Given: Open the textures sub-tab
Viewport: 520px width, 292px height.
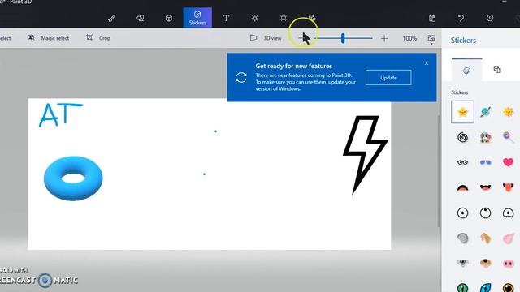Looking at the screenshot, I should (497, 70).
